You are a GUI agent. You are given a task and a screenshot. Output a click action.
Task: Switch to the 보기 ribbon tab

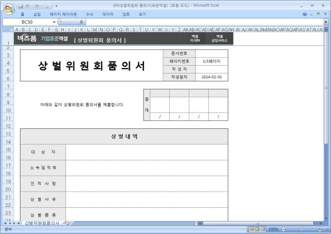coord(142,14)
